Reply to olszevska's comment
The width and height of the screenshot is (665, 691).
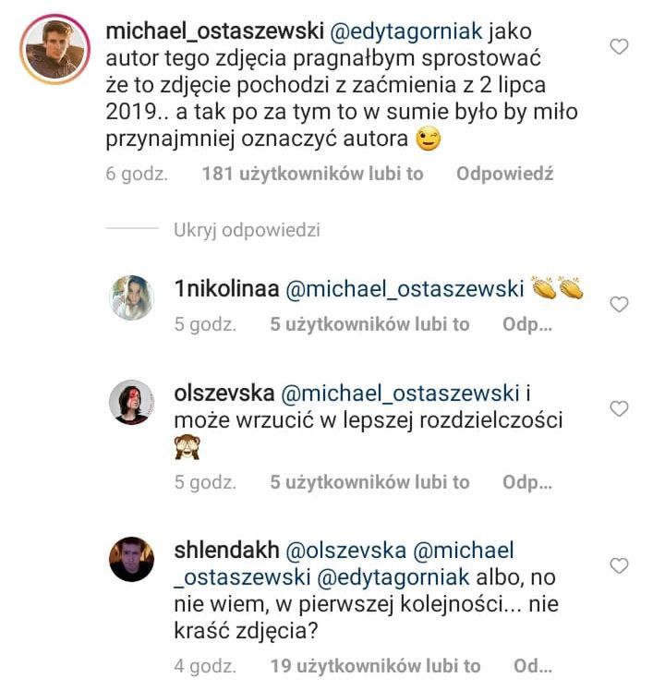[x=527, y=482]
